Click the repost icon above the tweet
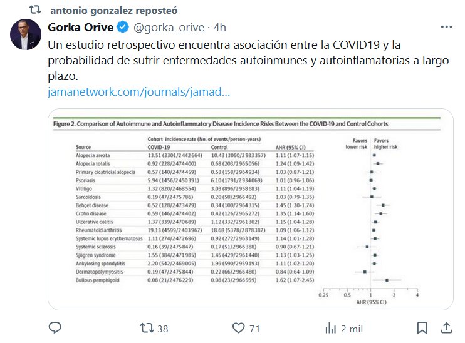Screen dimensions: 465x343 tap(36, 10)
